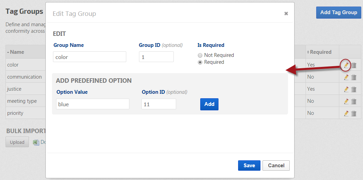Click the trash icon for color row
Viewport: 363px width, 180px height.
point(354,65)
